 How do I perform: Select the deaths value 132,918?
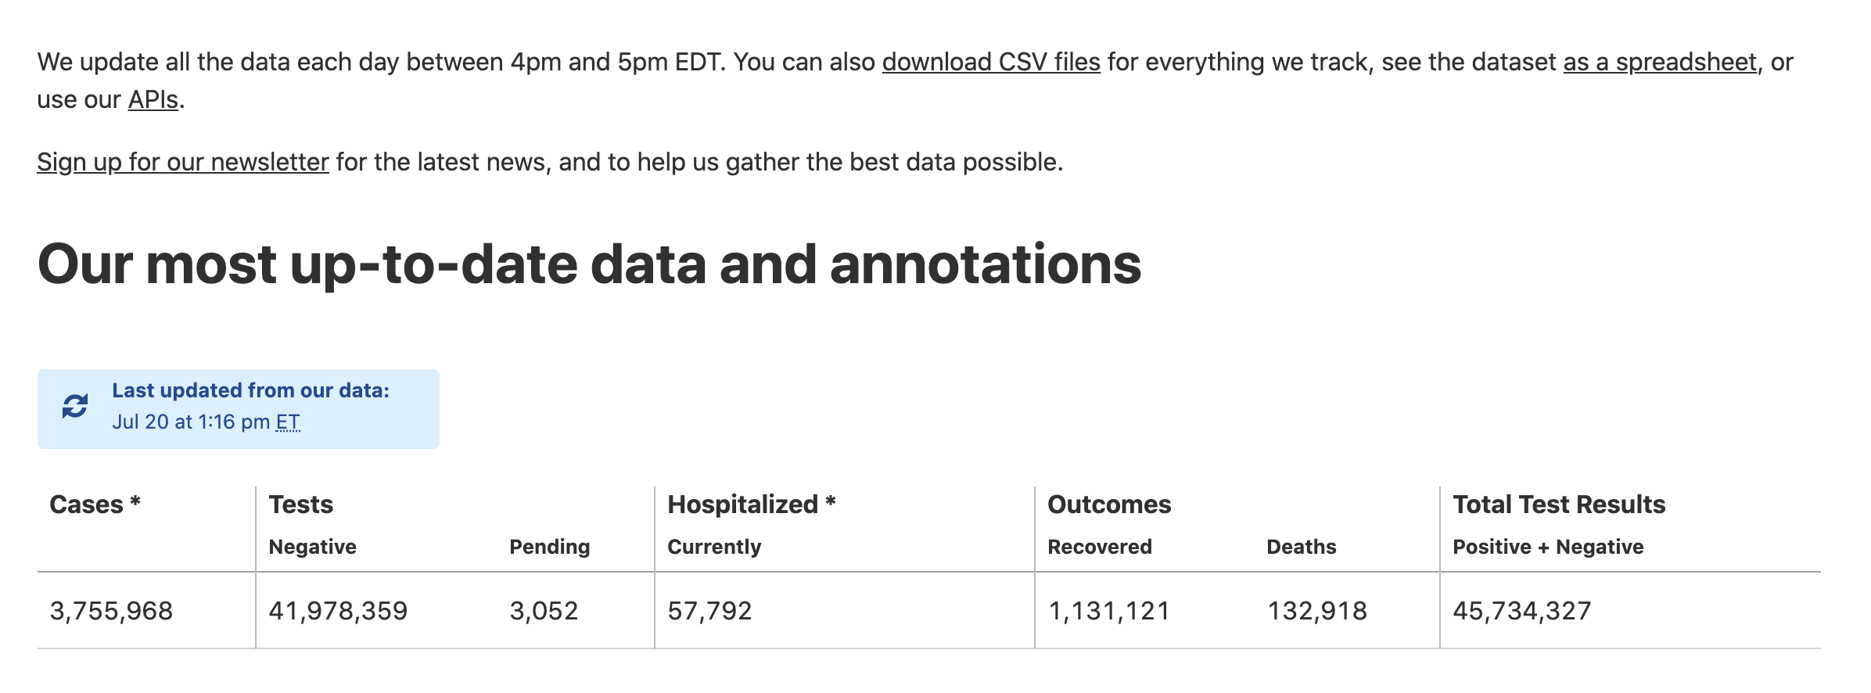point(1317,611)
